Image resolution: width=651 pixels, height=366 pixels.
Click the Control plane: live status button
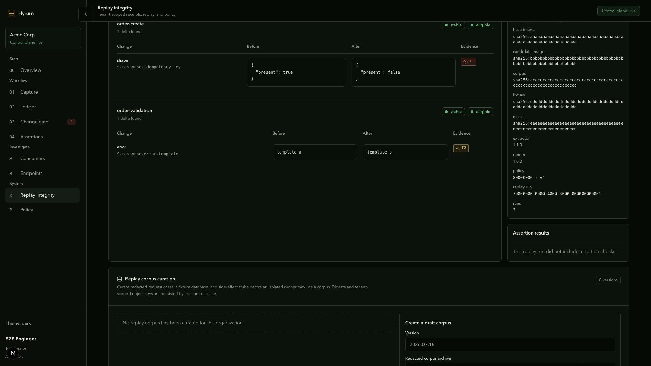tap(618, 11)
